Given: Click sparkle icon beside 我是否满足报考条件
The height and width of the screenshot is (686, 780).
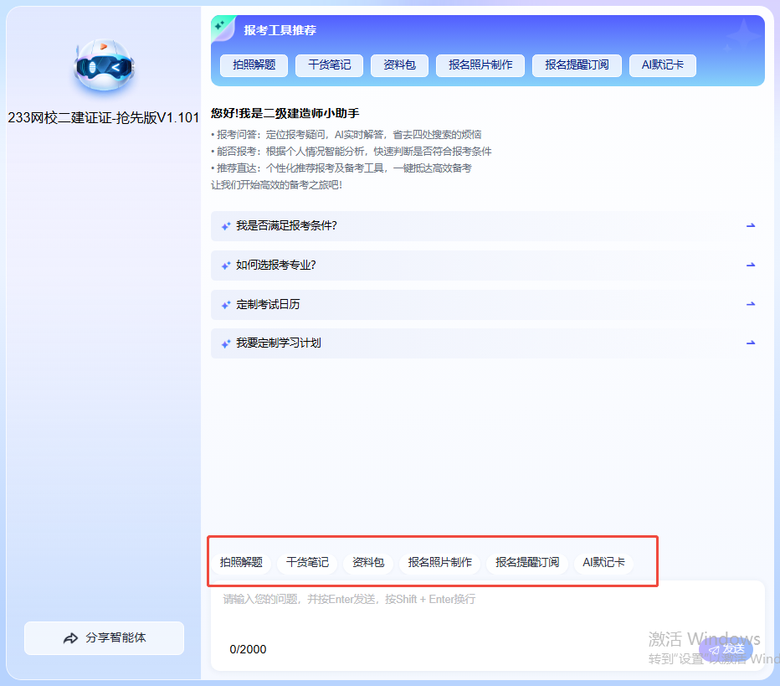Looking at the screenshot, I should [x=225, y=226].
